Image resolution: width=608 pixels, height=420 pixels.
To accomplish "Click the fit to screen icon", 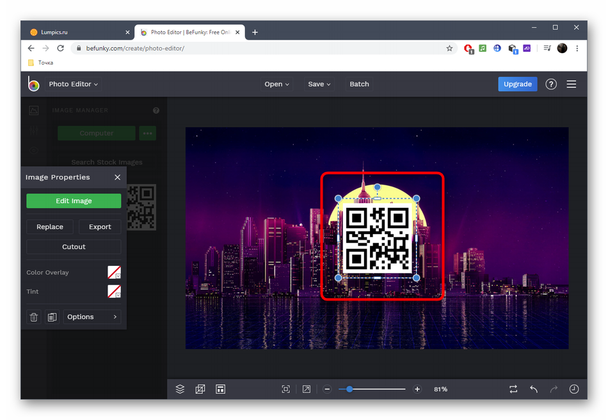I will pyautogui.click(x=285, y=389).
